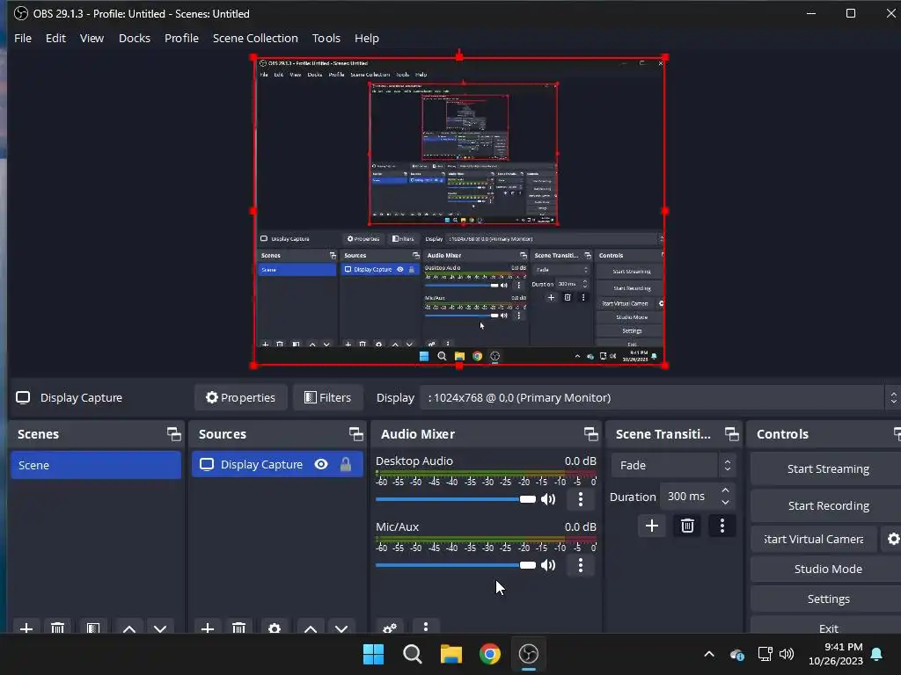This screenshot has width=901, height=675.
Task: Pop out the Scene Transitions dock
Action: pyautogui.click(x=731, y=434)
